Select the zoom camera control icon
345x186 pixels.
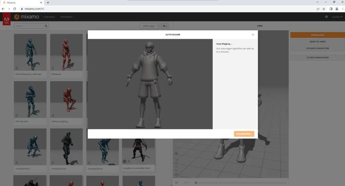(x=176, y=167)
